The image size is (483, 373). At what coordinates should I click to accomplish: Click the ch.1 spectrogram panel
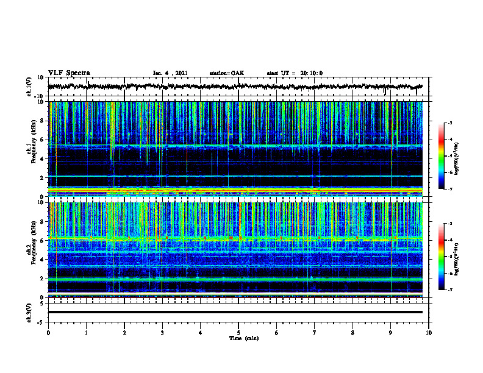click(235, 149)
